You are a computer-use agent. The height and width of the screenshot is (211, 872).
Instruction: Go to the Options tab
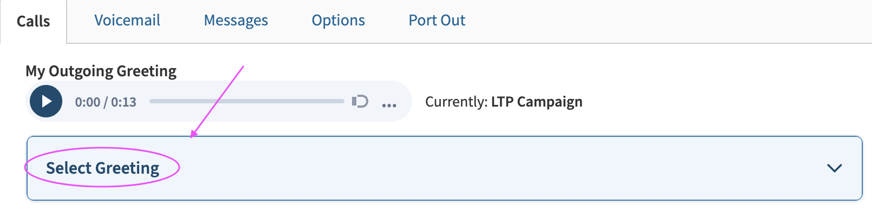(338, 21)
